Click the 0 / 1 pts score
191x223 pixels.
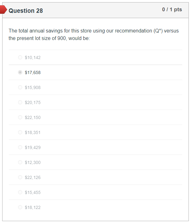click(x=172, y=10)
